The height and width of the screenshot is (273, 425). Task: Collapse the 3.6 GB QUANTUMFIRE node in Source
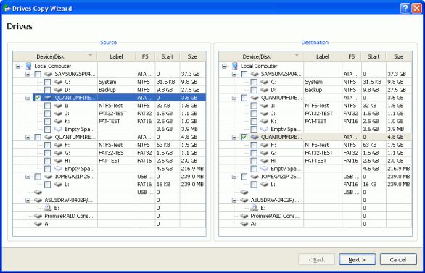(x=28, y=98)
